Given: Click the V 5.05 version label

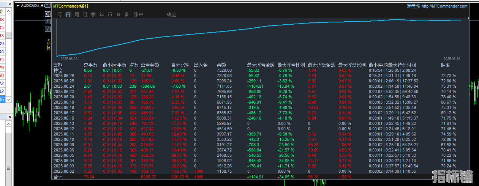Looking at the screenshot, I should pos(49,44).
